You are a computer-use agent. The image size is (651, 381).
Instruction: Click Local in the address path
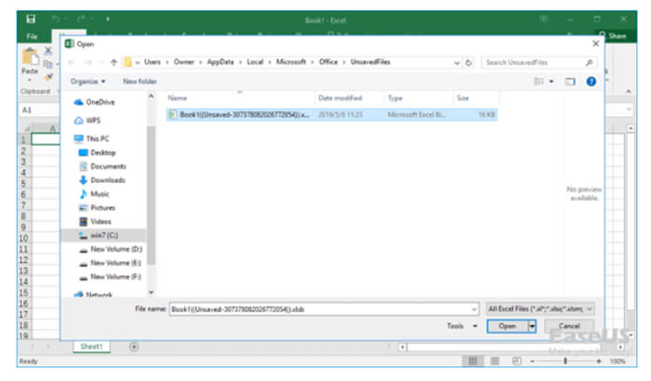(256, 62)
